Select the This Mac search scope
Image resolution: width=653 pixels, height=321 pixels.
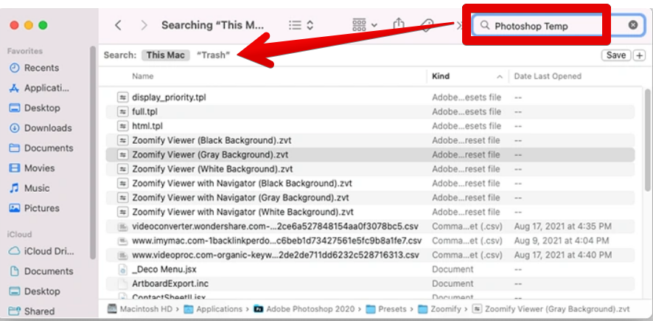pyautogui.click(x=166, y=55)
